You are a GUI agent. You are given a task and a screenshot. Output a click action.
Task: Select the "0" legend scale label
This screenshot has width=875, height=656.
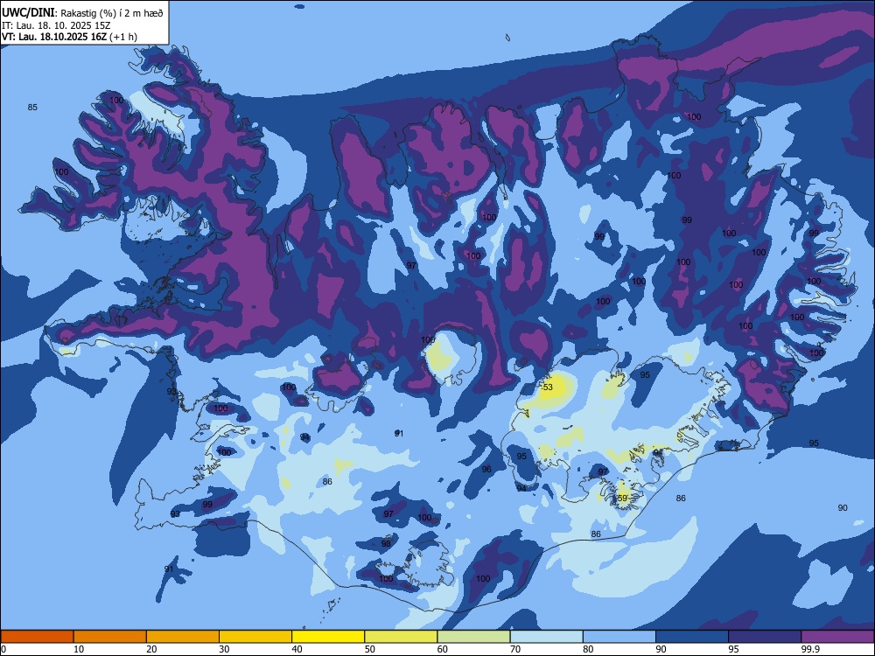click(x=3, y=649)
